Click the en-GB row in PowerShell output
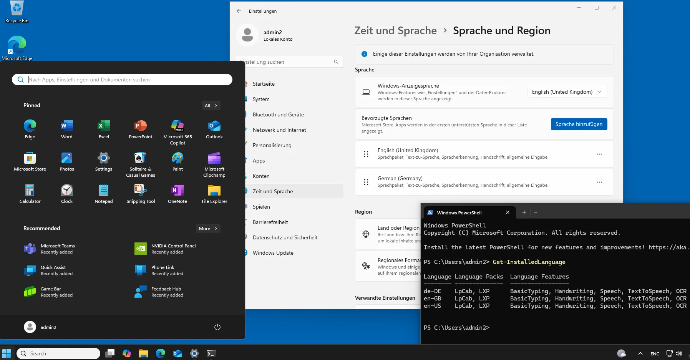The height and width of the screenshot is (360, 690). tap(555, 299)
